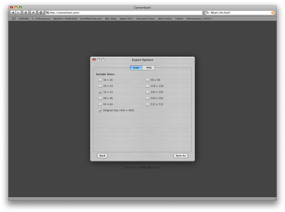Viewport: 285px width, 212px height.
Task: Click the Back button in Export Options
Action: 102,156
